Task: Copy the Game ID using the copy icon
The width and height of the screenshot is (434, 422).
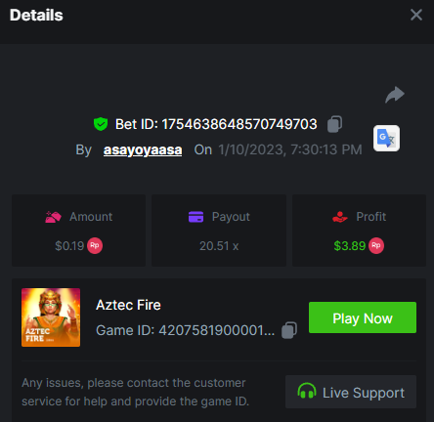Action: point(289,330)
